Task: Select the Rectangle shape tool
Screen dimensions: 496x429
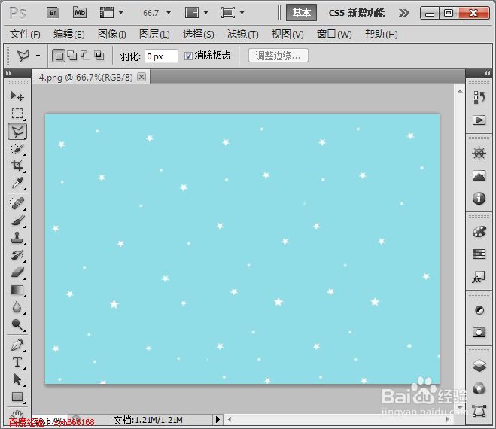Action: (x=17, y=397)
